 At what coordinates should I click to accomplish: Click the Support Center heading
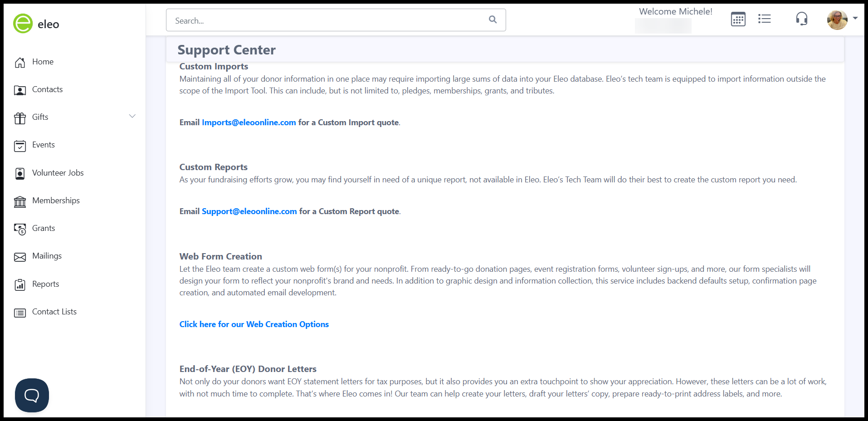pos(226,50)
